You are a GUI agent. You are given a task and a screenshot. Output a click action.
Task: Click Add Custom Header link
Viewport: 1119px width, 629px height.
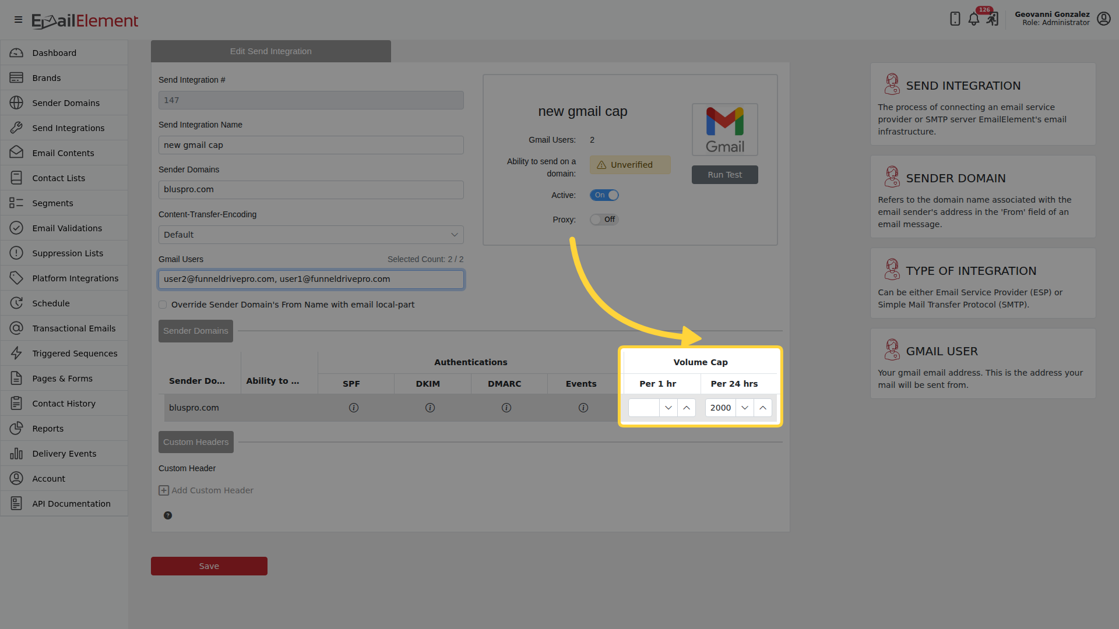coord(206,491)
